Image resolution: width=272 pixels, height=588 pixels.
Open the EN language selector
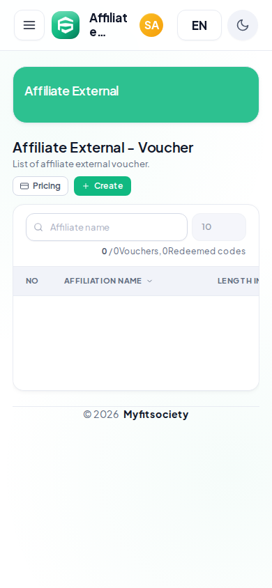[x=199, y=25]
